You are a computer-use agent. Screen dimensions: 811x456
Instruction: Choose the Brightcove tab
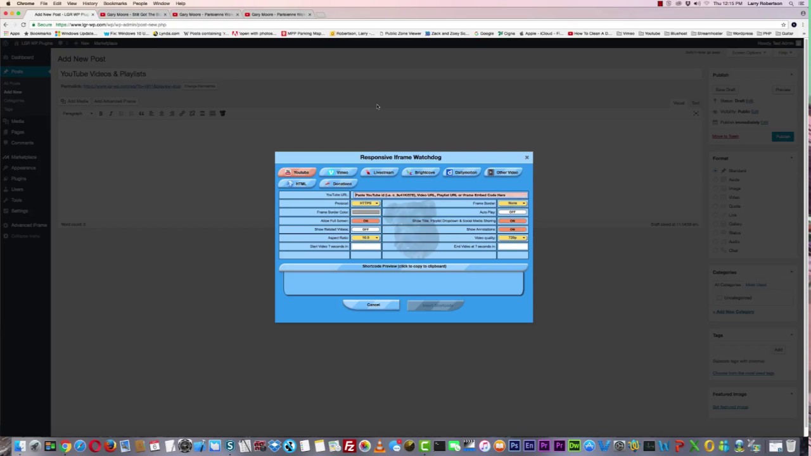[x=420, y=172]
